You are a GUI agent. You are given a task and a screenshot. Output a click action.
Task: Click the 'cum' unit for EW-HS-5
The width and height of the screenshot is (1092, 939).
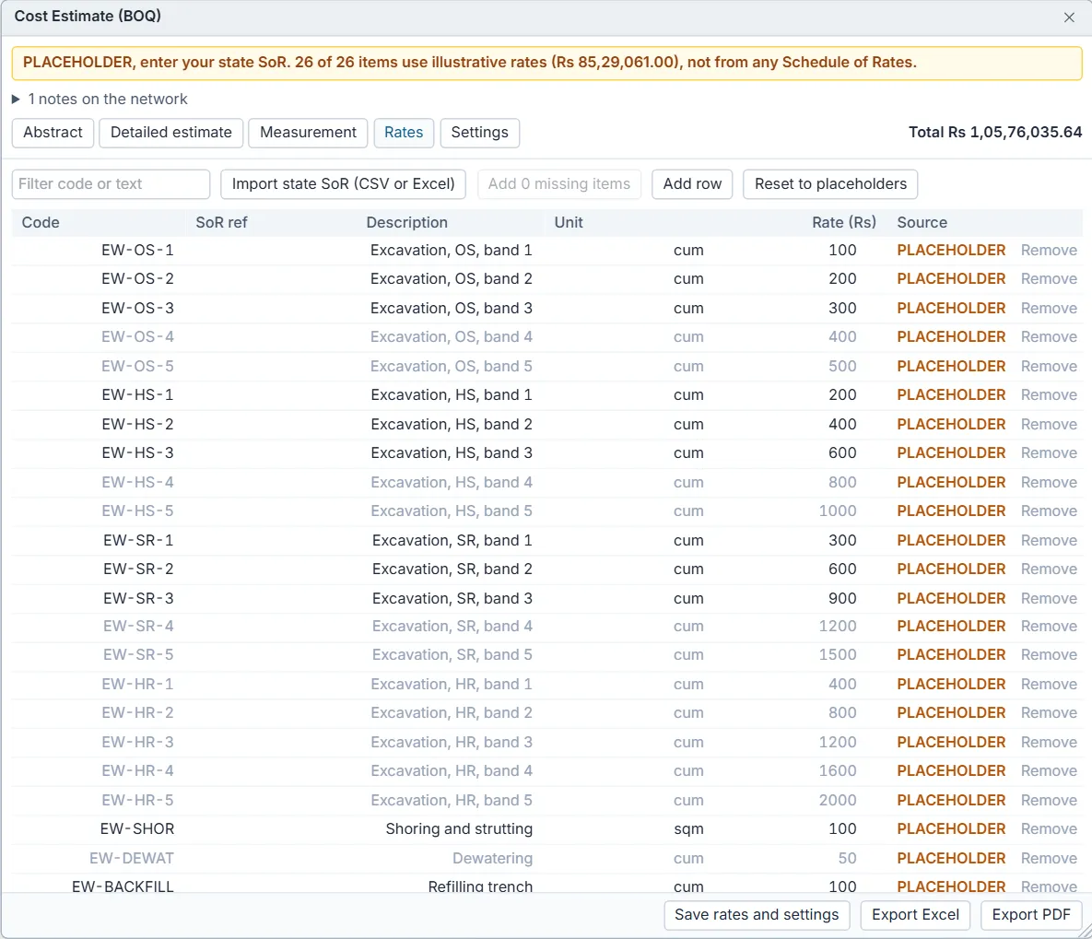click(688, 511)
